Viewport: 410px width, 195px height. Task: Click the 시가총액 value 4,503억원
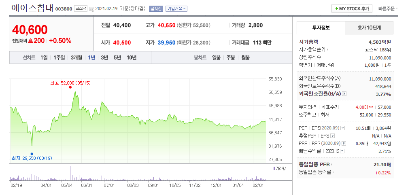tap(380, 42)
